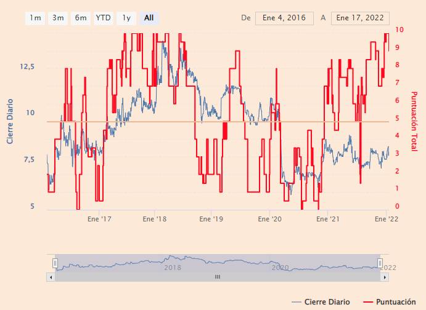Click the Ene '22 axis label
The image size is (426, 310).
pos(387,219)
